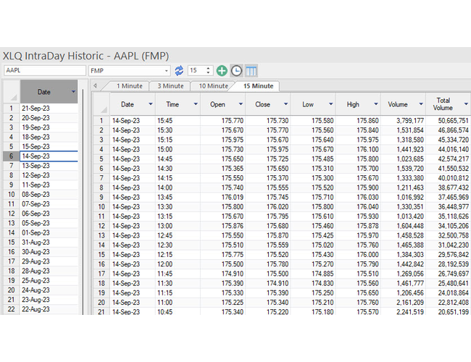Click the Total Volume column header
The height and width of the screenshot is (362, 471).
(448, 104)
